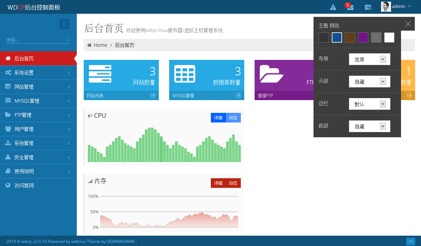Click scroll-to-top arrow in footer
The image size is (421, 246).
(x=410, y=242)
